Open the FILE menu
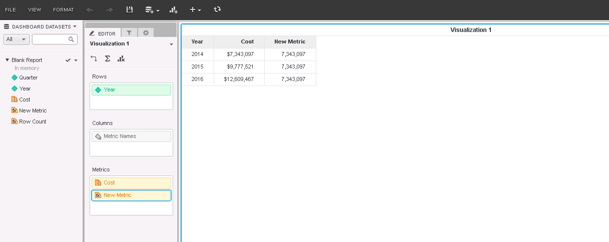 (11, 9)
